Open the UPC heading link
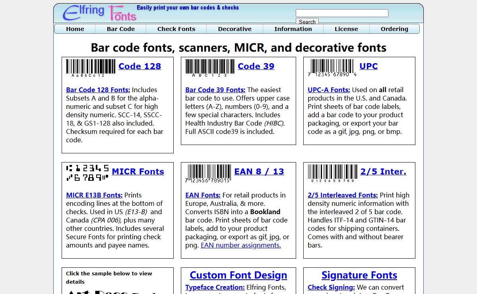This screenshot has width=477, height=294. [x=368, y=66]
